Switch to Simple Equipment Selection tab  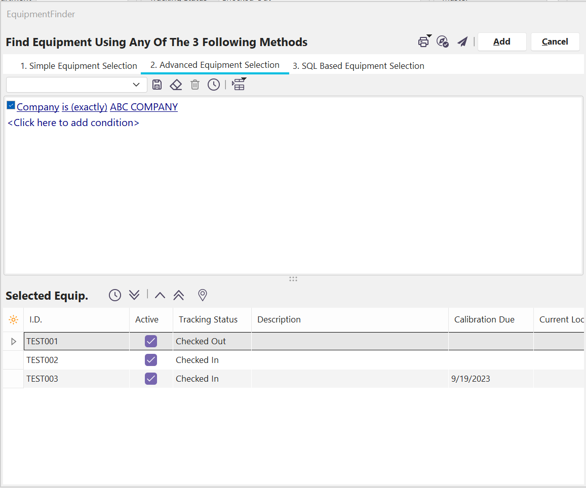(x=79, y=66)
